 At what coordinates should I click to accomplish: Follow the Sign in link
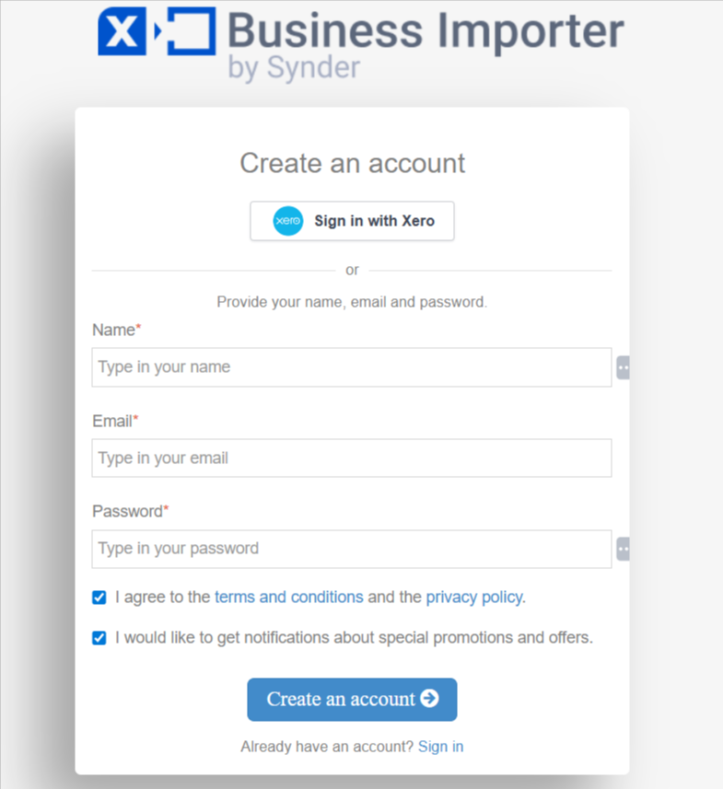440,747
